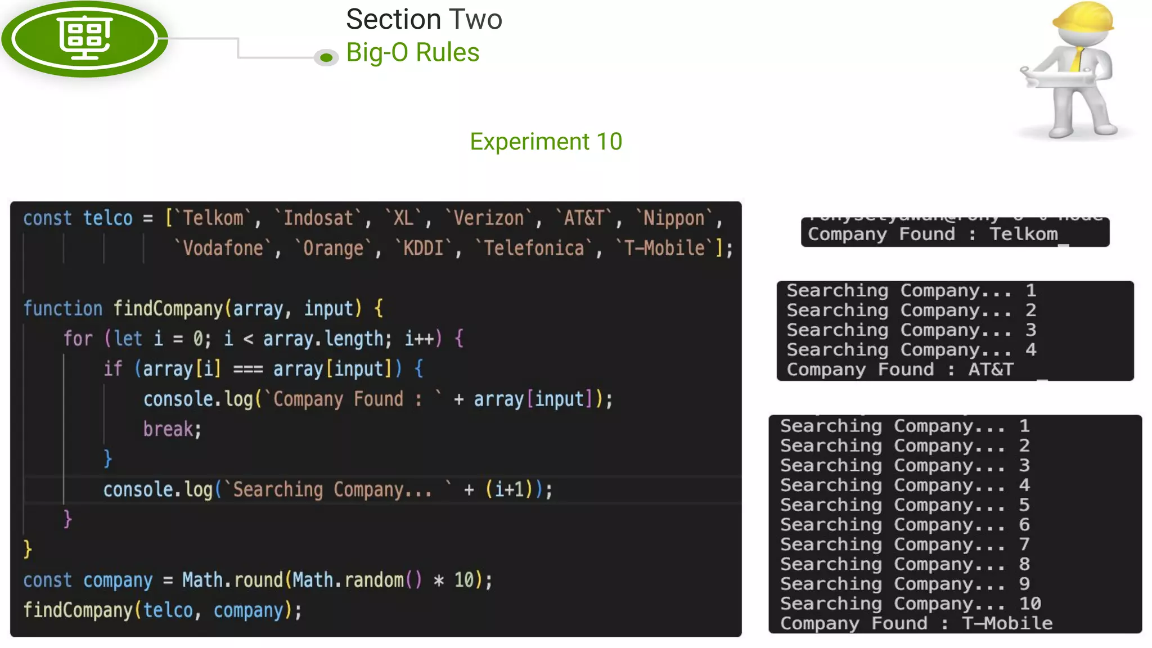The height and width of the screenshot is (648, 1152).
Task: Click the Searching Company console.log line
Action: click(x=327, y=489)
